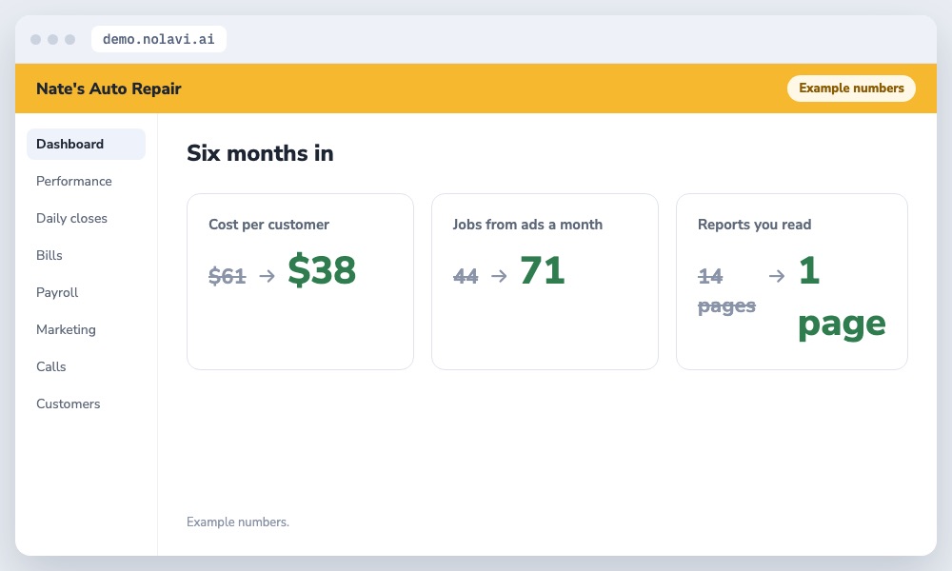The height and width of the screenshot is (571, 952).
Task: Open the Dashboard sidebar item
Action: point(87,144)
